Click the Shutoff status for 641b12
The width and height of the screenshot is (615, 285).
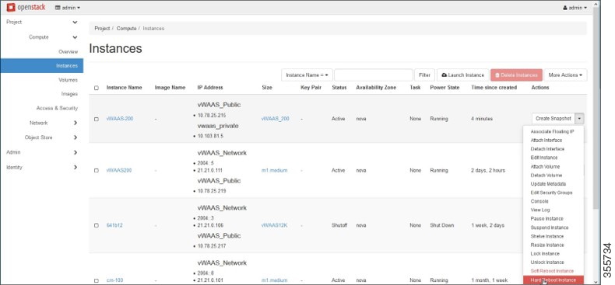pos(339,225)
